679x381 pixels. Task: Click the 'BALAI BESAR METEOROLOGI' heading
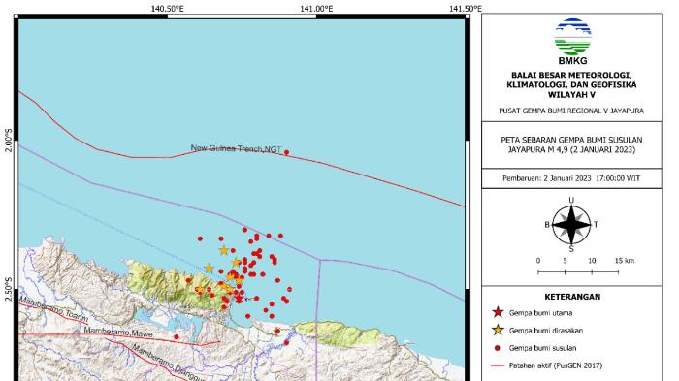coord(571,75)
